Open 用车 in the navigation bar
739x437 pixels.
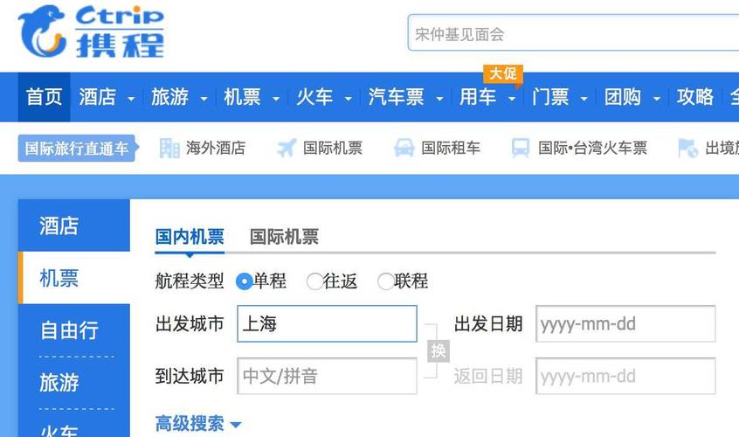tap(478, 97)
